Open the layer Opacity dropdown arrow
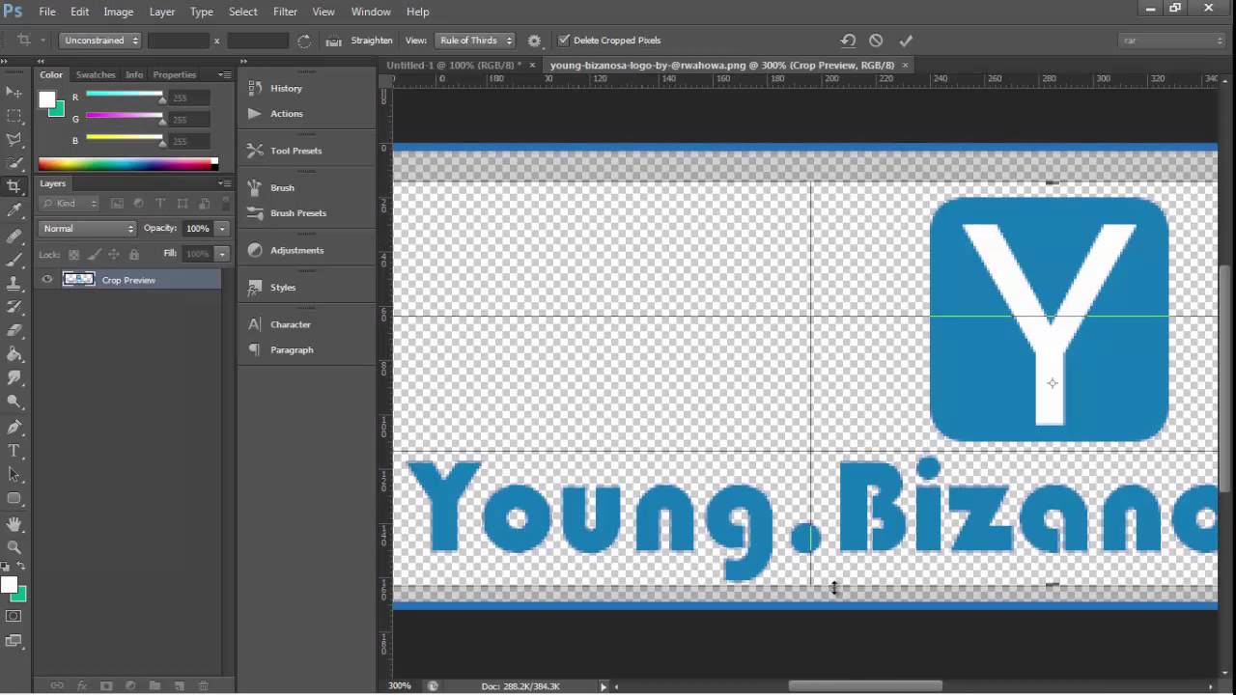 coord(222,229)
